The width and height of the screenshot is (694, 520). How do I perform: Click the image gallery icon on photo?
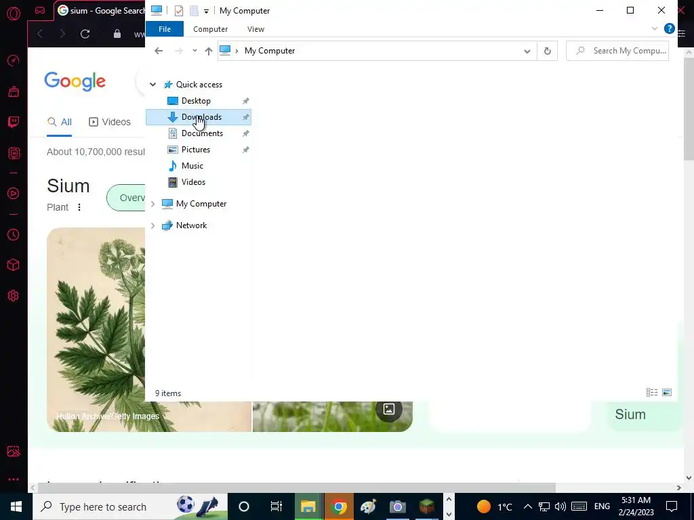pos(388,410)
